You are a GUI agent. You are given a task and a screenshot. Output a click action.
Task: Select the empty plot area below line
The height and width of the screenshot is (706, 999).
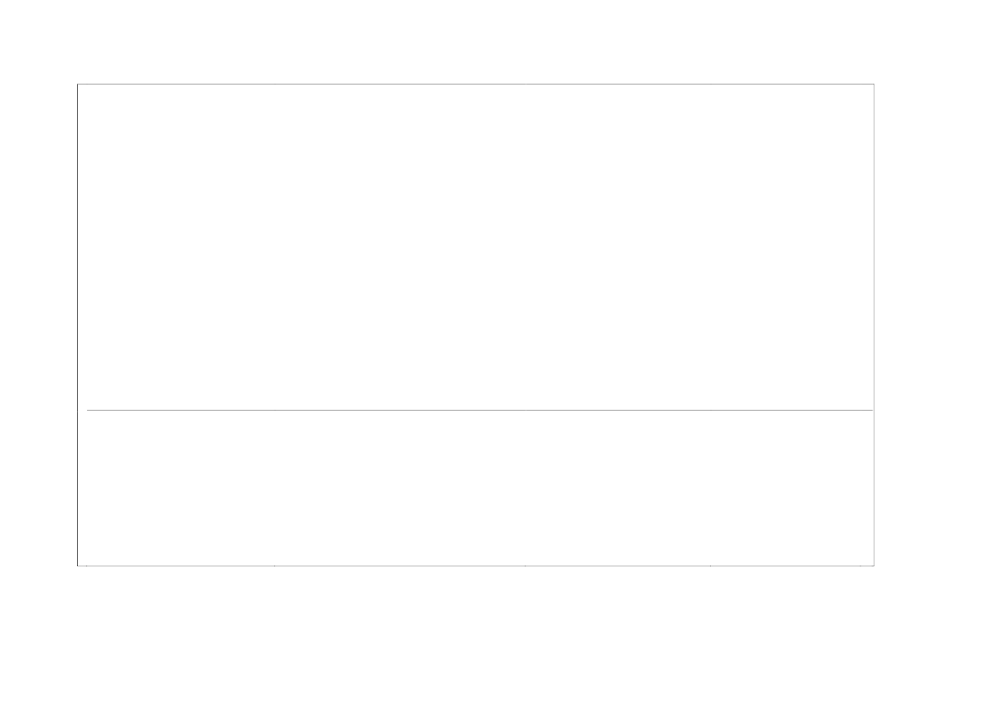tap(476, 487)
